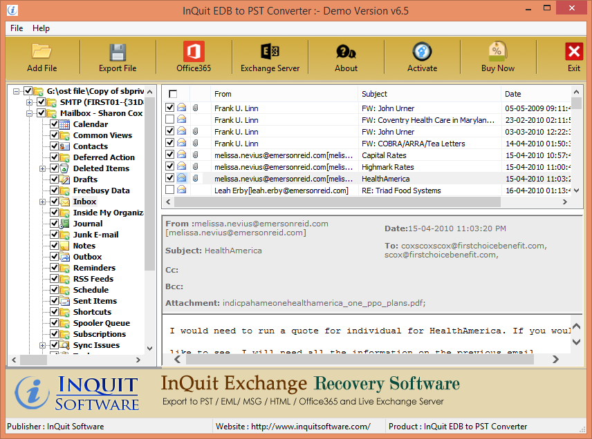
Task: Uncheck the Inbox folder checkbox
Action: coord(54,202)
